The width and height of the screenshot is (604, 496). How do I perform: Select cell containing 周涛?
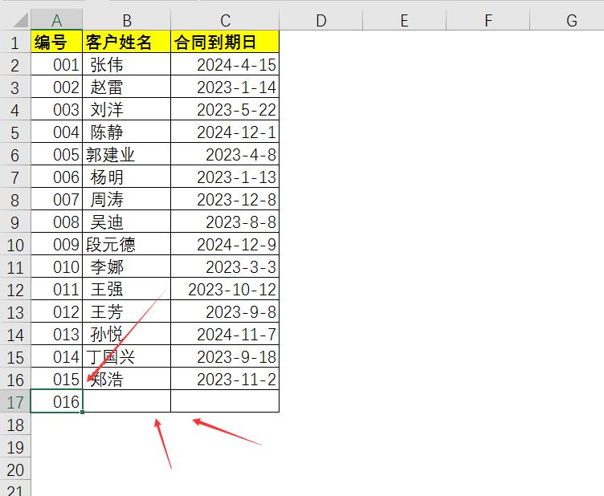127,199
